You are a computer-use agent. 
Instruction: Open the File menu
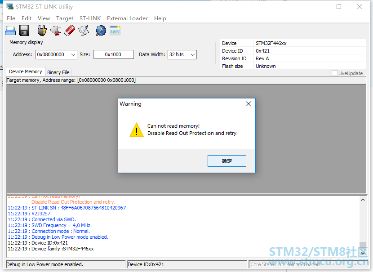tap(11, 18)
